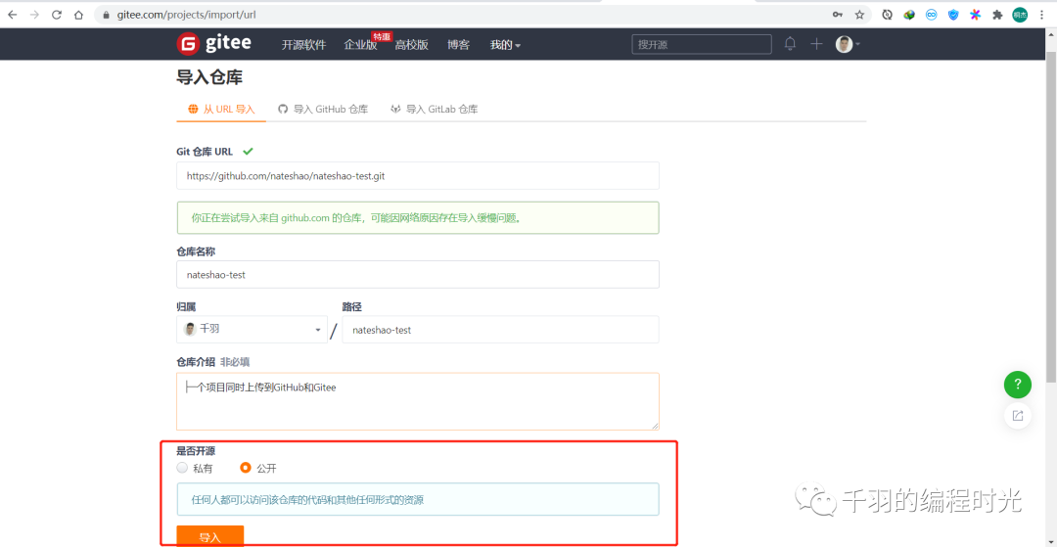Click the colorful pinwheel extension icon
This screenshot has height=547, width=1057.
(x=975, y=14)
